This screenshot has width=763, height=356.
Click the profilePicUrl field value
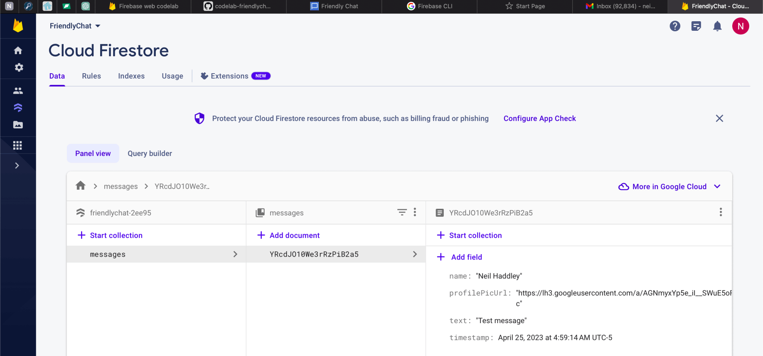tap(623, 298)
